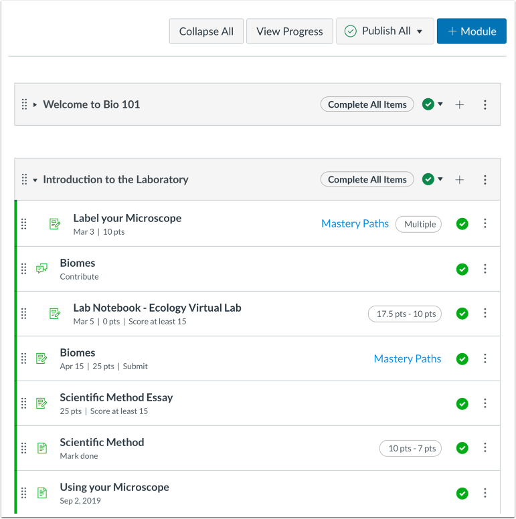Toggle the publish checkmark for Using your Microscope
The image size is (516, 519).
[x=462, y=493]
